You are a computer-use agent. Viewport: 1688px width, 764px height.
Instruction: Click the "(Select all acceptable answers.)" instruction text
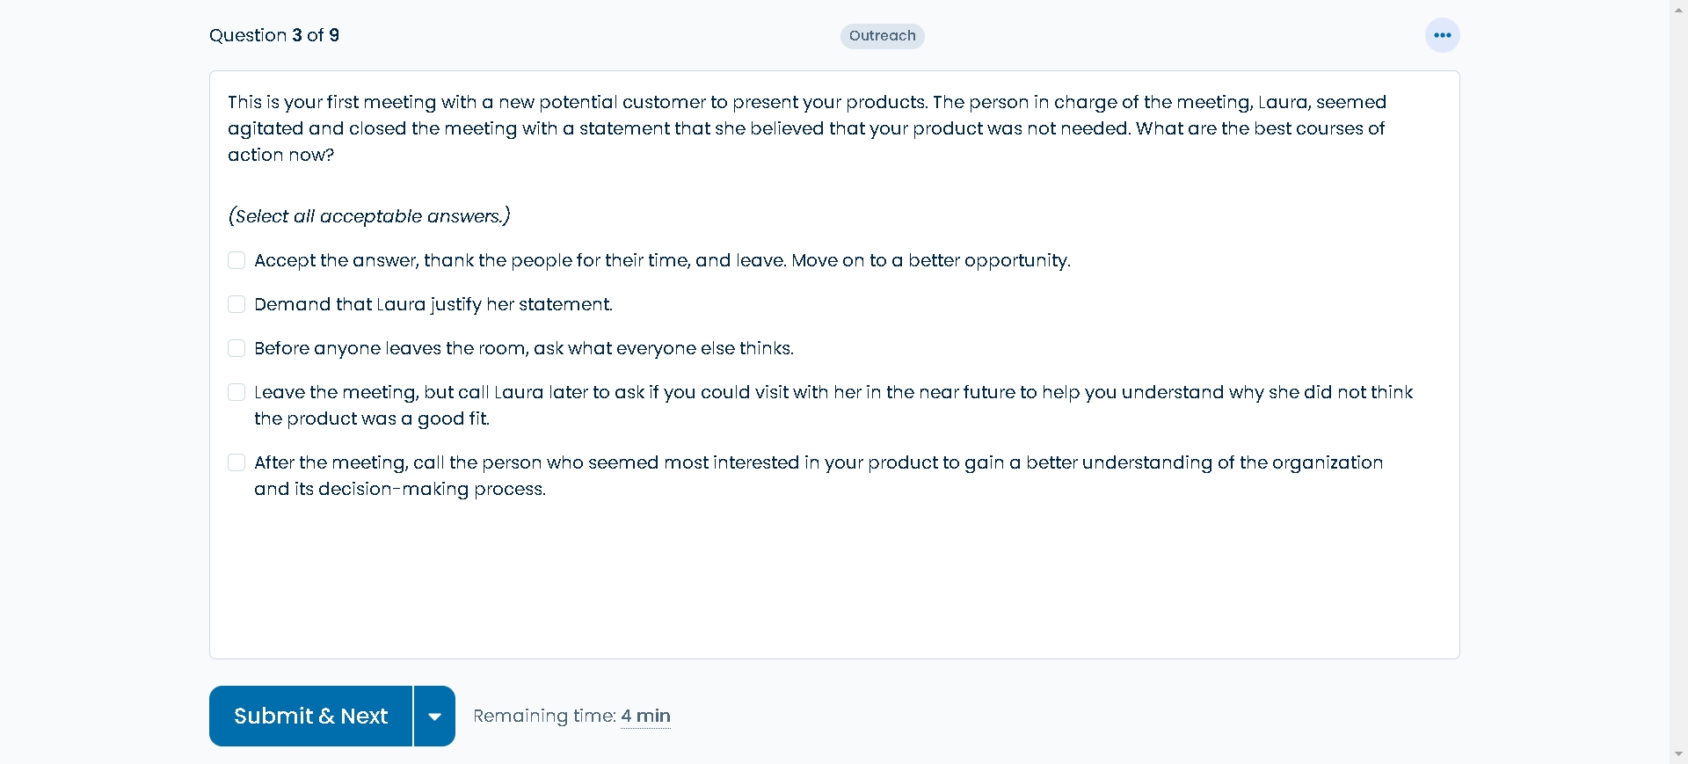tap(369, 216)
